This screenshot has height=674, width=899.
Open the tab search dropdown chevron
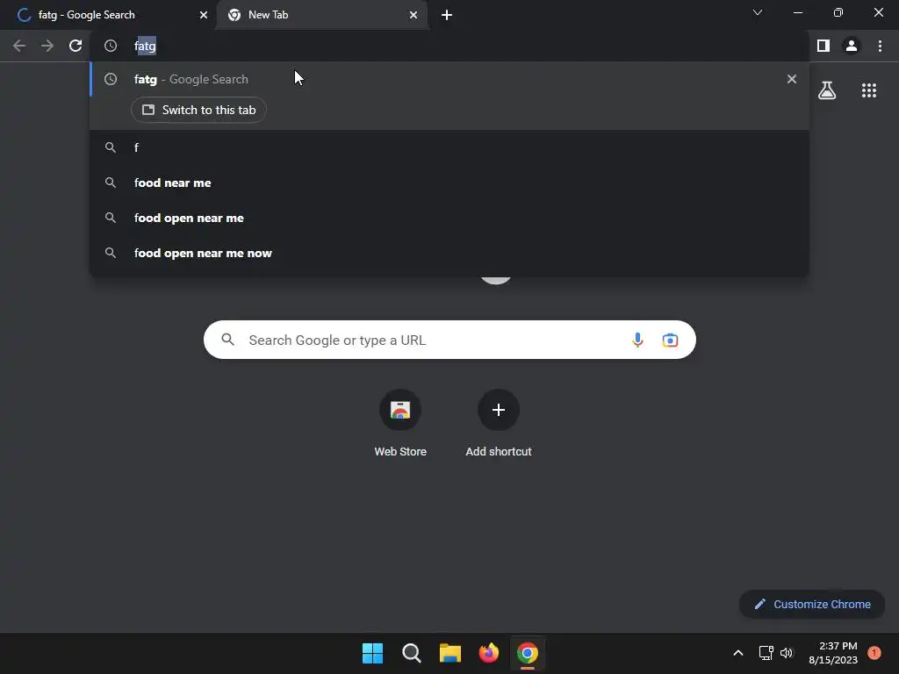(758, 12)
